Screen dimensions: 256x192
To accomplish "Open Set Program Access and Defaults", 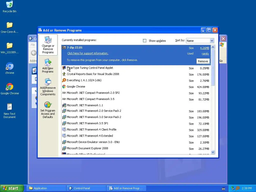I will 48,110.
